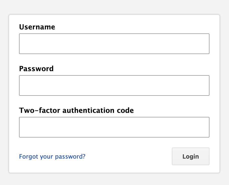Viewport: 229px width, 185px height.
Task: Click the bold heading above the bottom field
Action: pos(76,110)
